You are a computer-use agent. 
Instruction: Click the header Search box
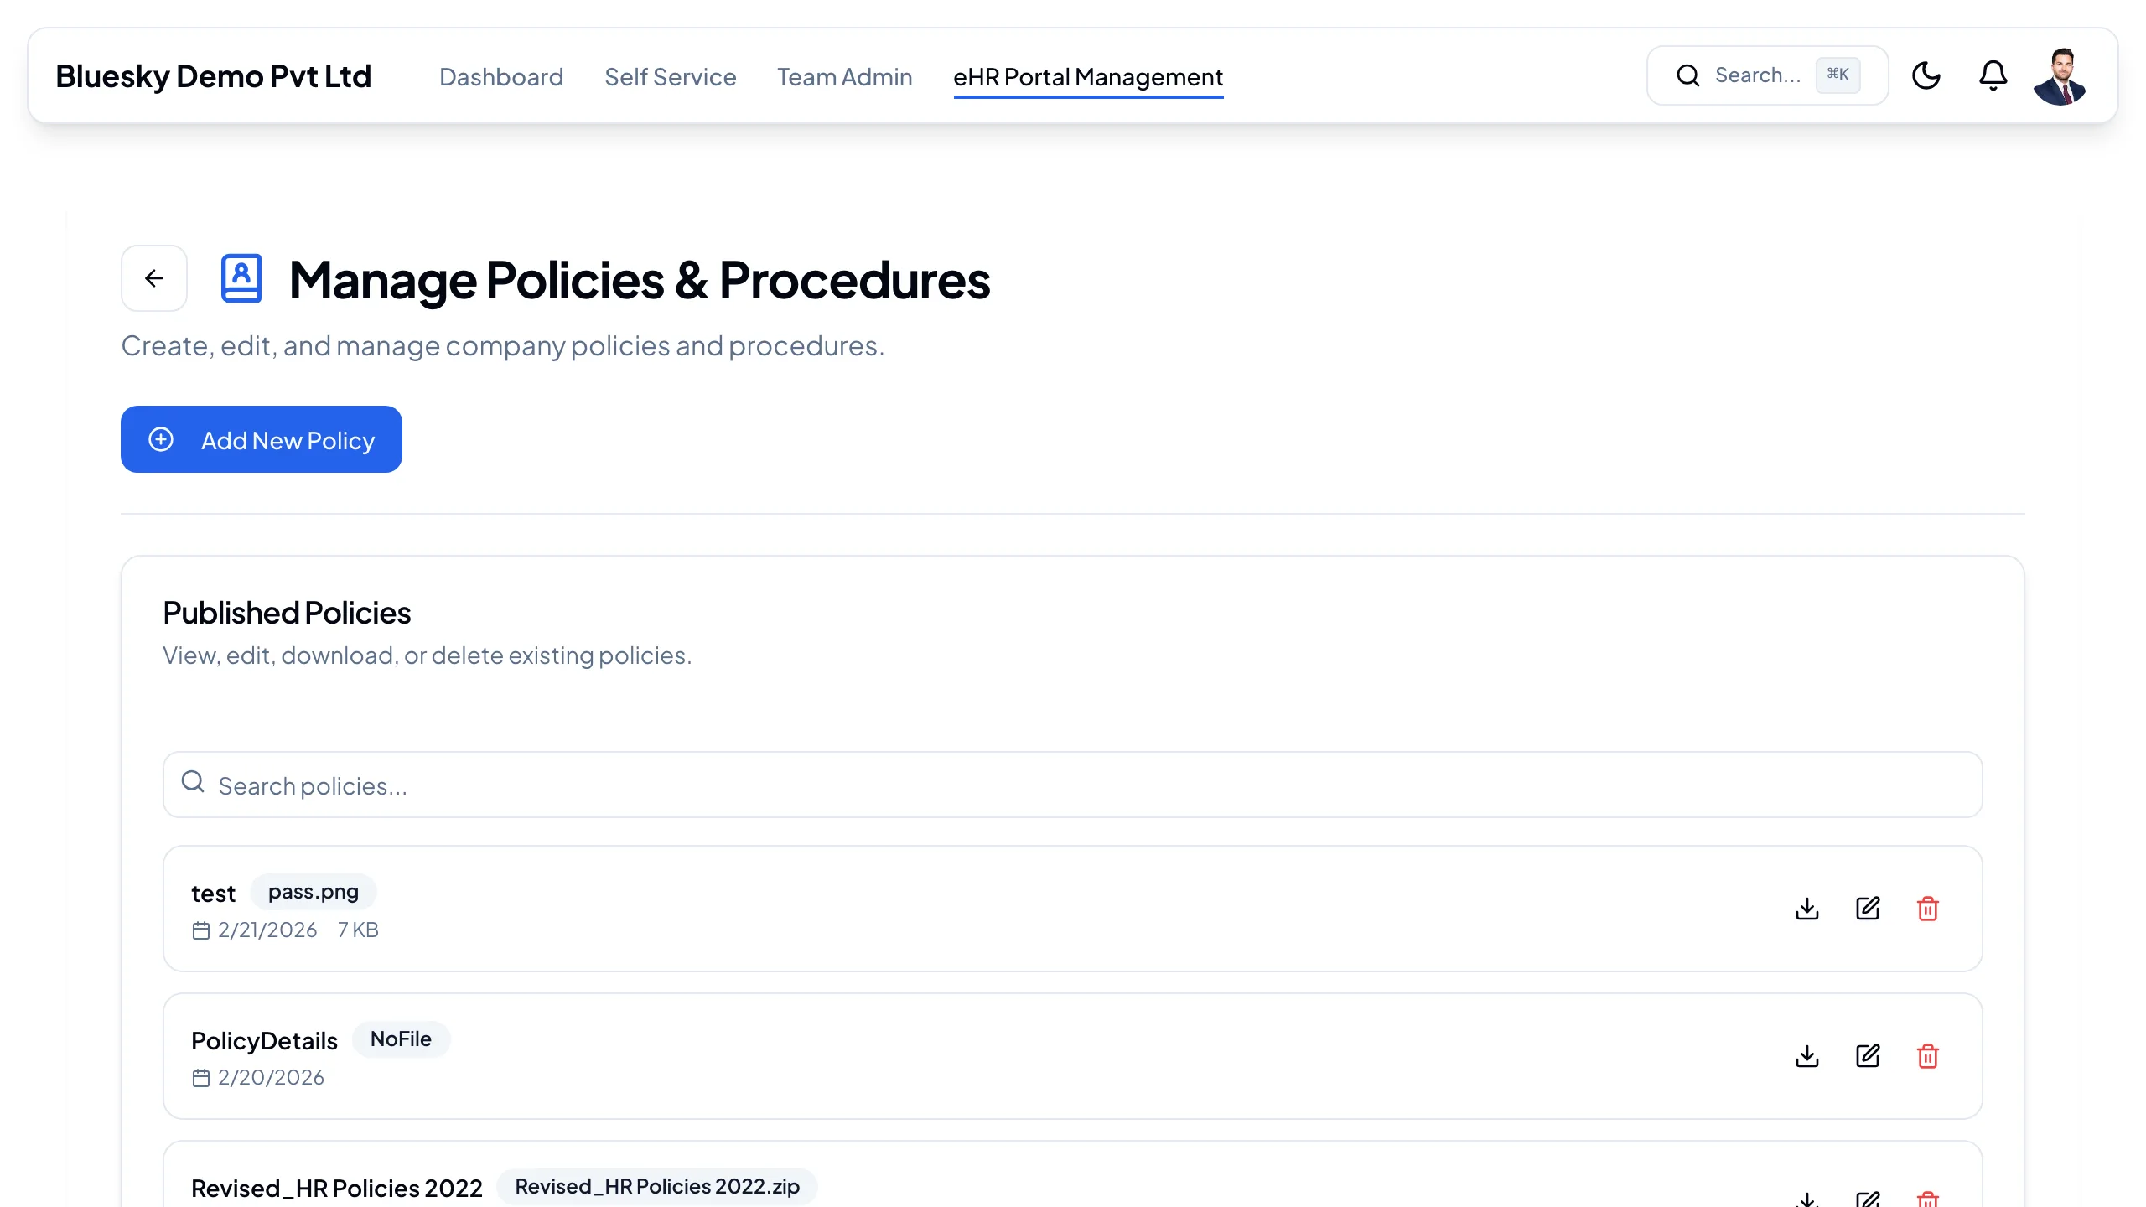pyautogui.click(x=1767, y=75)
